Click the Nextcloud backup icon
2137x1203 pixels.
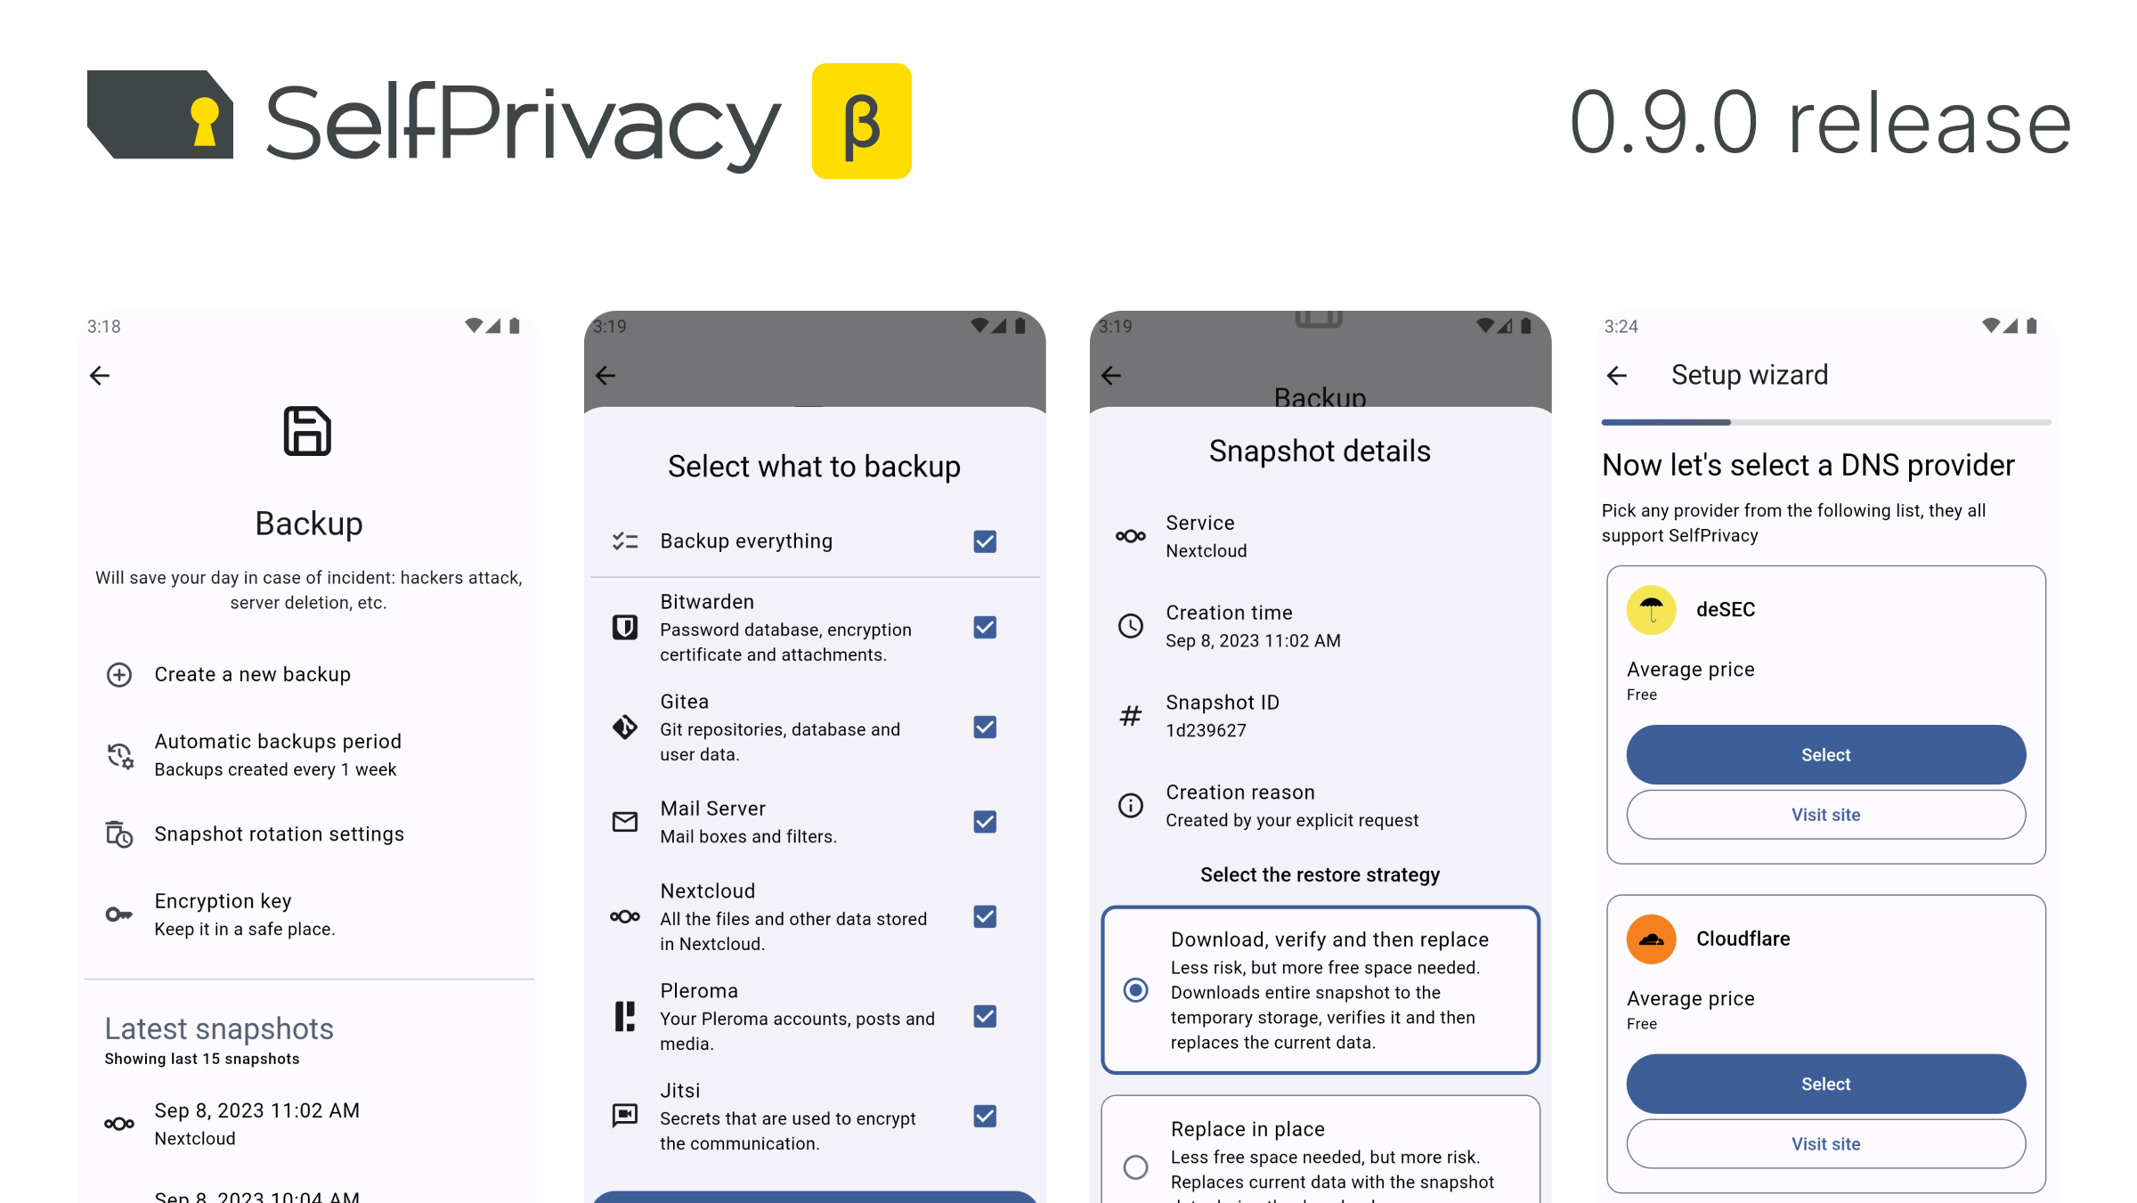(x=624, y=915)
